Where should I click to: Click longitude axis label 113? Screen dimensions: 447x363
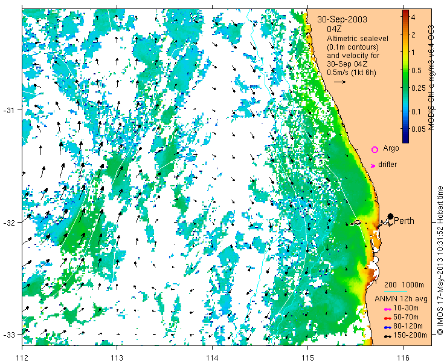pyautogui.click(x=117, y=358)
